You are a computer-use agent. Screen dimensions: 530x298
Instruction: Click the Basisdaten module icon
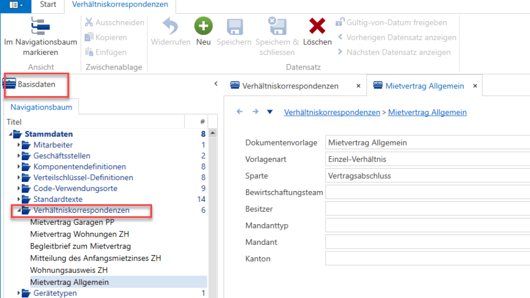pyautogui.click(x=9, y=84)
